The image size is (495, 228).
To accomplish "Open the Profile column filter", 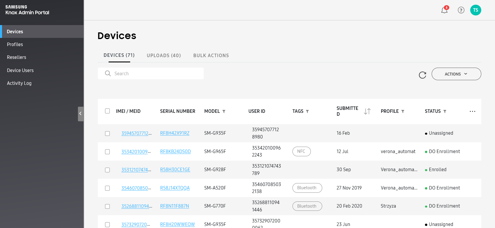I will tap(403, 111).
